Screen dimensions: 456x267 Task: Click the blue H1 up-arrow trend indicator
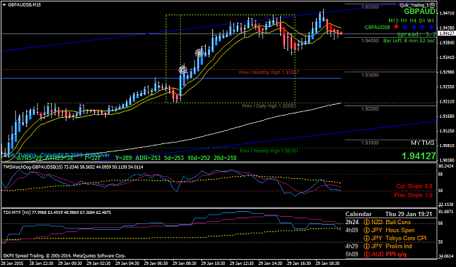(x=404, y=27)
